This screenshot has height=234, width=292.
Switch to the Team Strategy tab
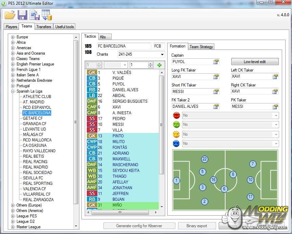201,47
